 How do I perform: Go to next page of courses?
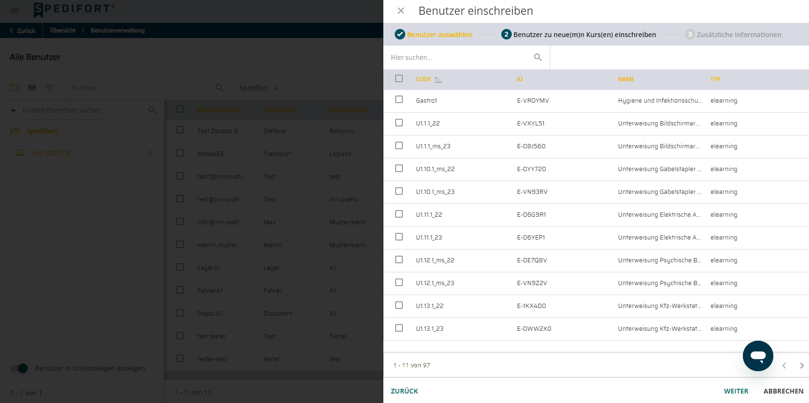click(x=802, y=365)
